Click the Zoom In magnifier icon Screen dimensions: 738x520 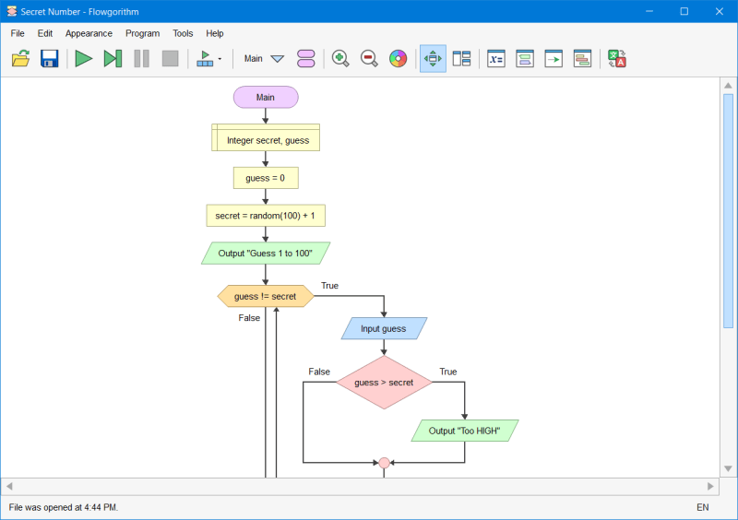(340, 59)
